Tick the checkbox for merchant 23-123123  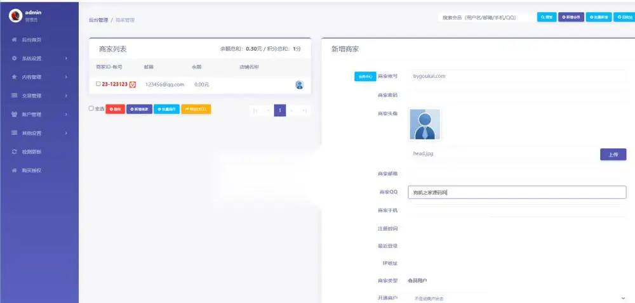[x=98, y=84]
